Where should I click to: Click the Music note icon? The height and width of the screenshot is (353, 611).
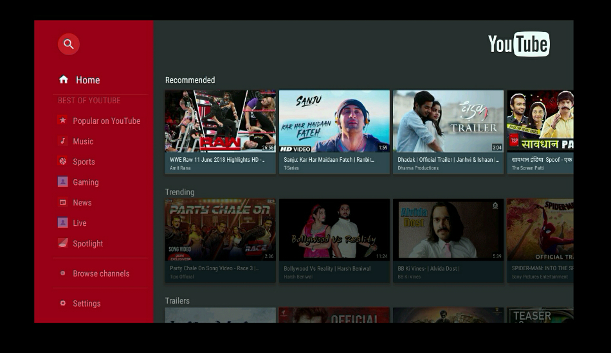click(63, 141)
